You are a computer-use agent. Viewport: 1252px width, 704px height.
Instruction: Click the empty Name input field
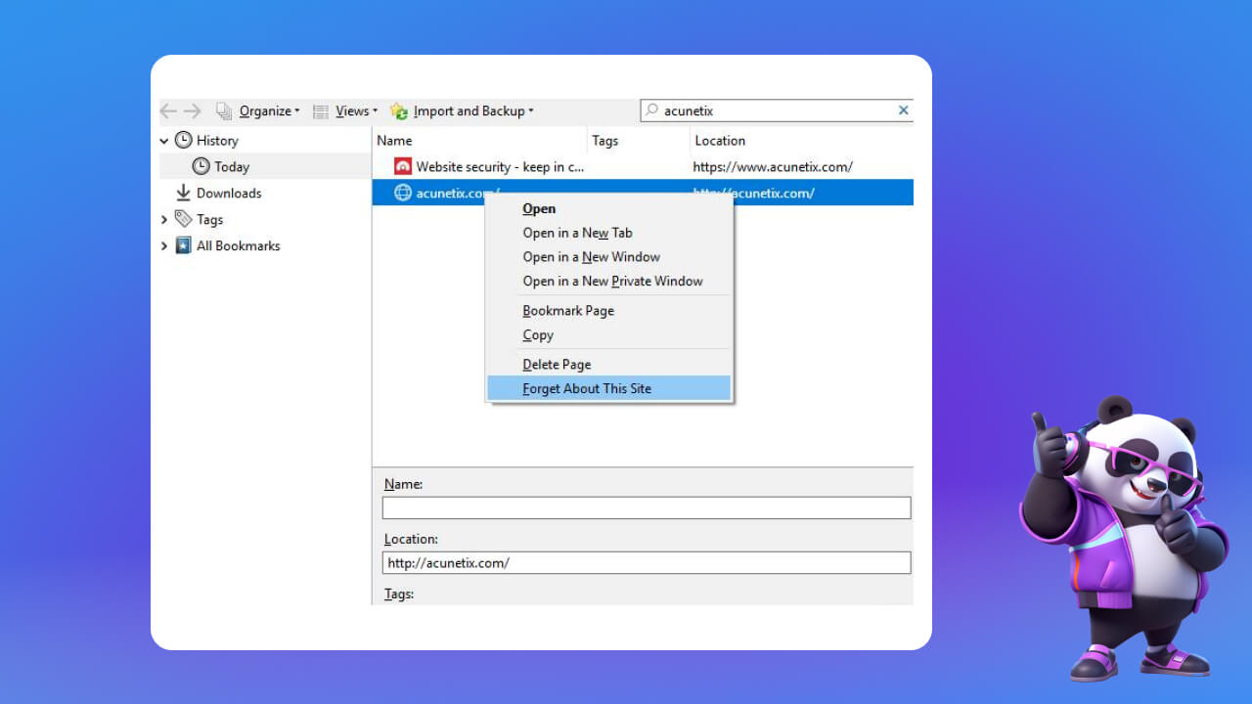click(x=647, y=507)
